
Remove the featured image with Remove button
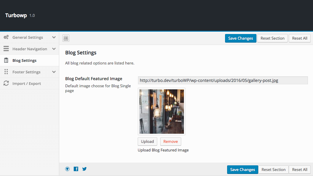(x=171, y=141)
